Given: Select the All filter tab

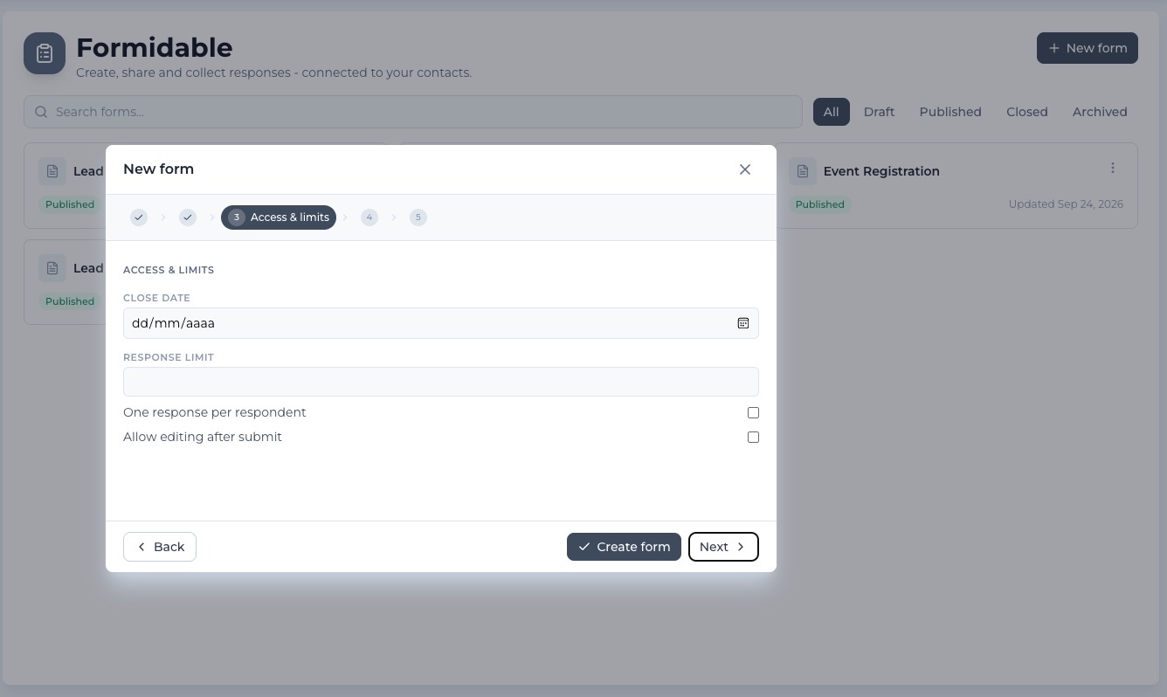Looking at the screenshot, I should 832,112.
